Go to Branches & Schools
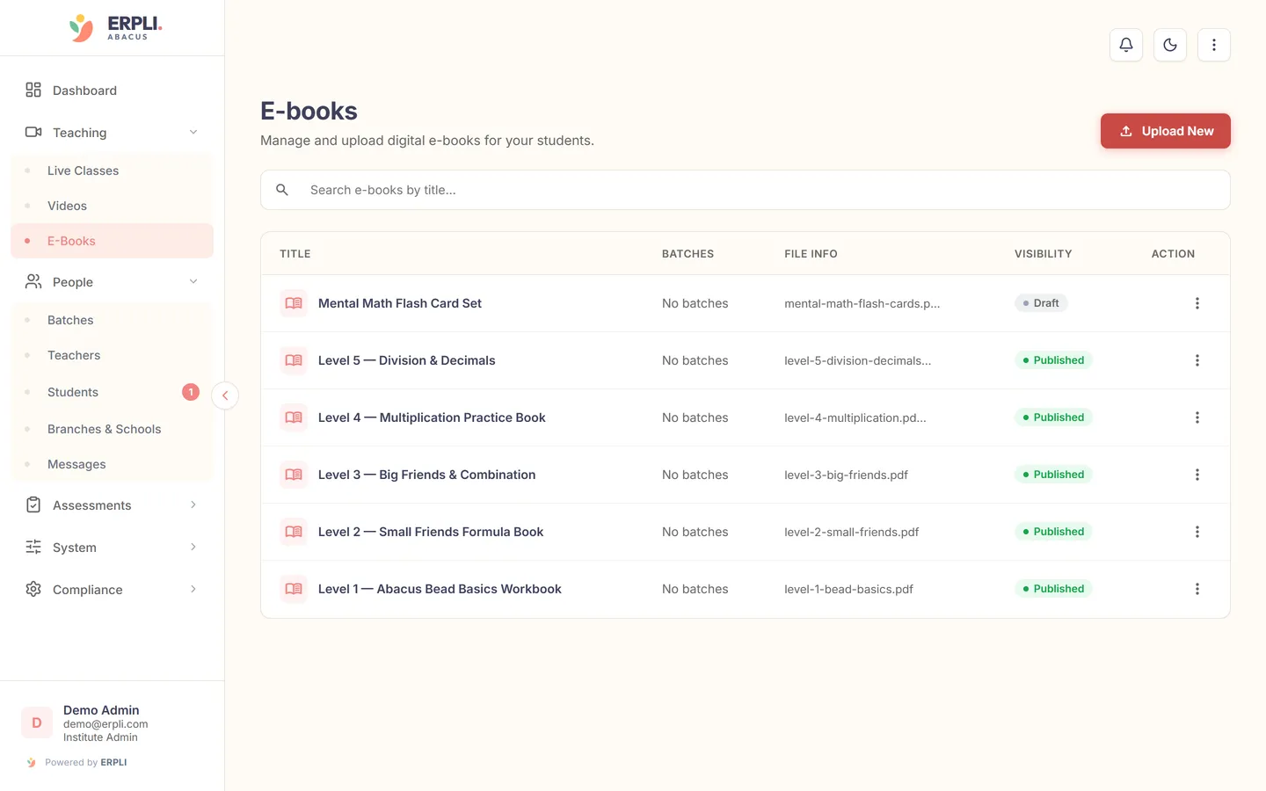1266x791 pixels. pos(113,429)
